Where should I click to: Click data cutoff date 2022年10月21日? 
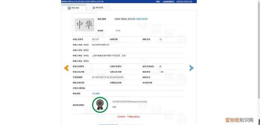click(x=184, y=2)
